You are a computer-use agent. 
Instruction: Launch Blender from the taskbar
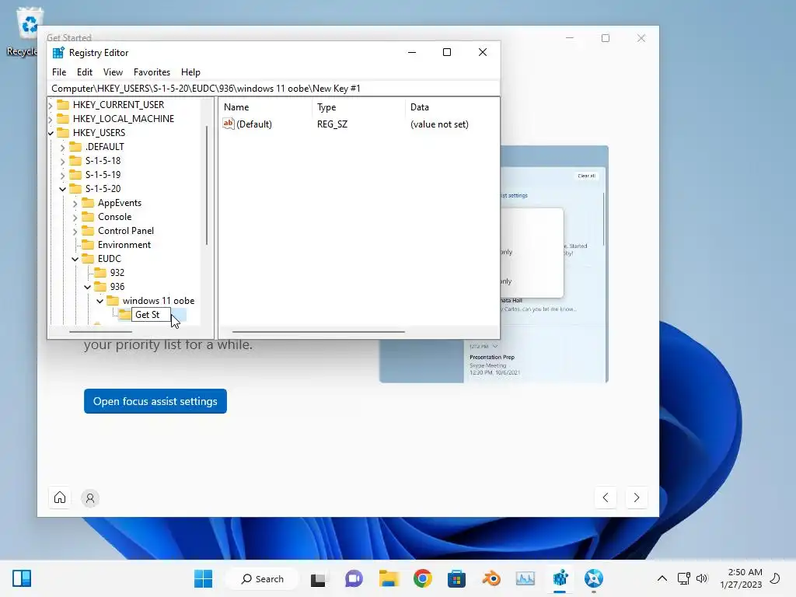coord(491,578)
